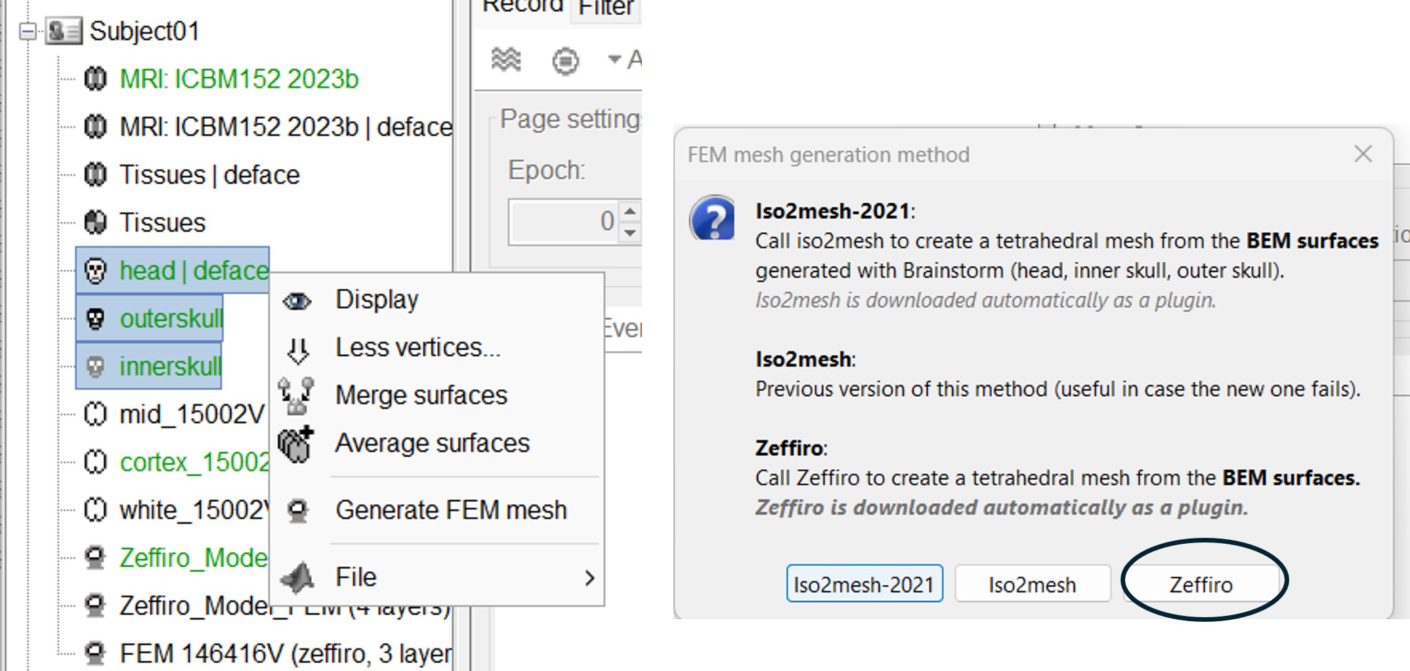This screenshot has height=671, width=1410.
Task: Select the MRI: ICBM152 2023b volume icon
Action: [95, 79]
